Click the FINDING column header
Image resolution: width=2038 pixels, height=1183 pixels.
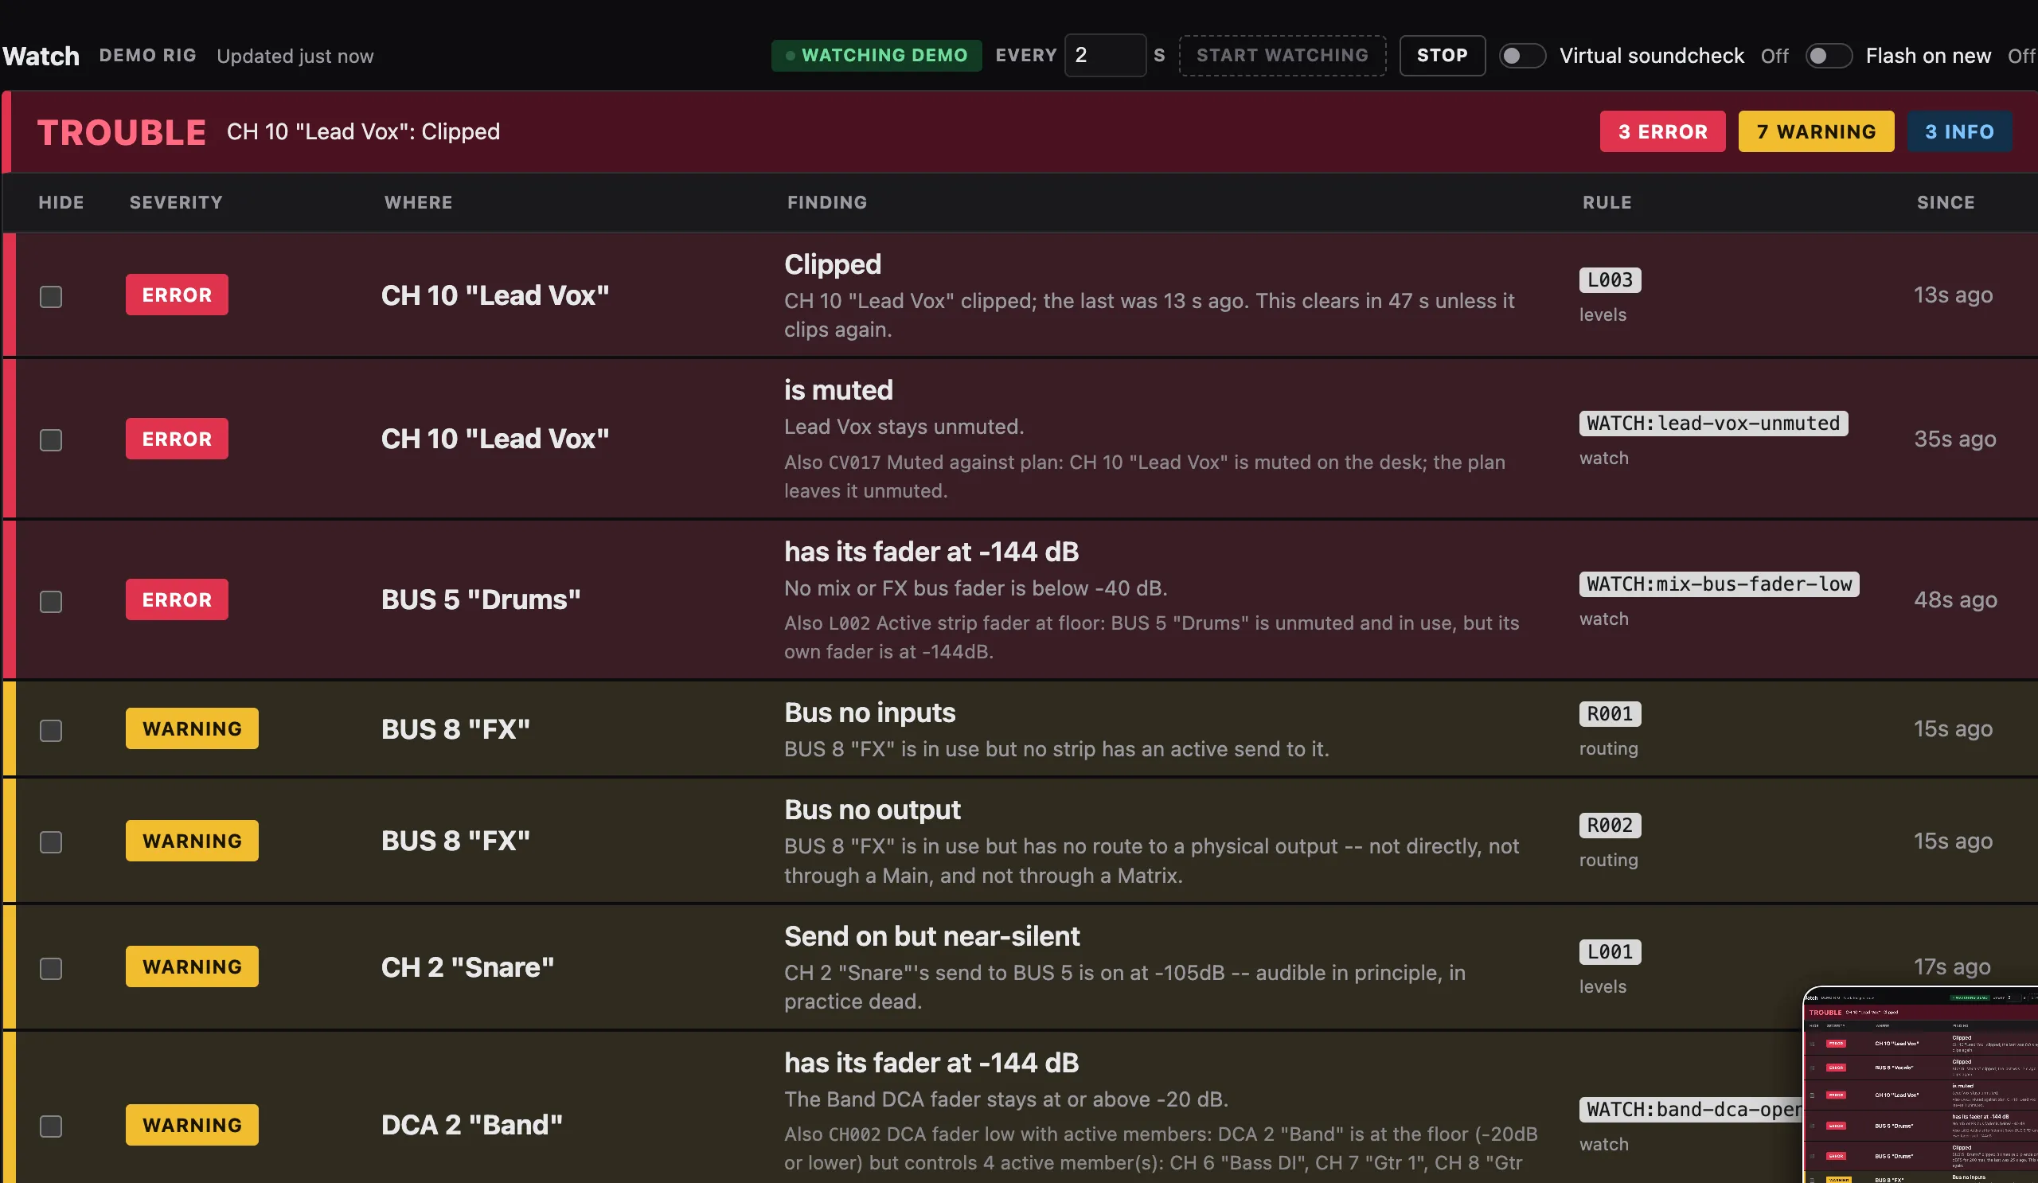827,203
